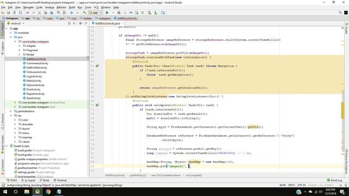The image size is (349, 196).
Task: Click Search Everywhere magnifier at top right
Action: (x=340, y=13)
